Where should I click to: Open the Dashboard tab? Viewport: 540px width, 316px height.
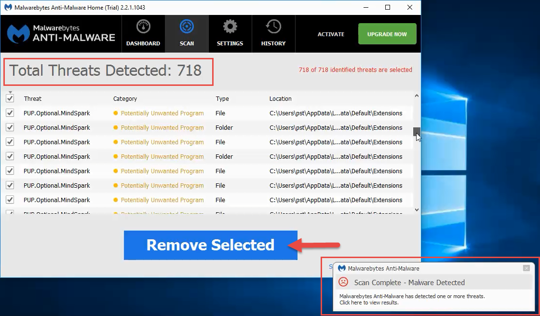tap(143, 34)
